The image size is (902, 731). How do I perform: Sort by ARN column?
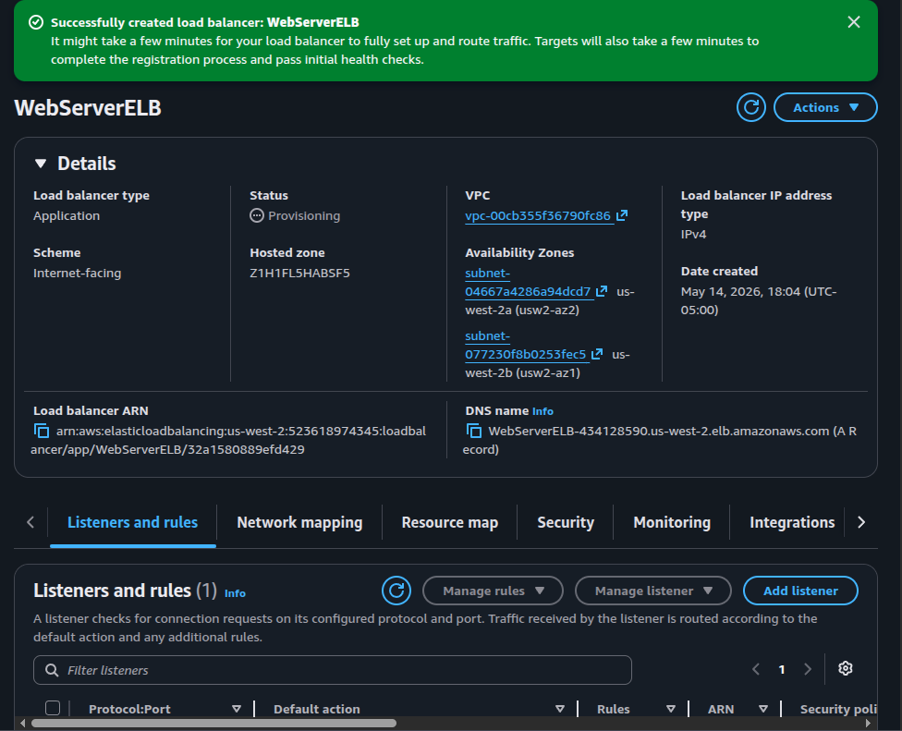[x=763, y=709]
